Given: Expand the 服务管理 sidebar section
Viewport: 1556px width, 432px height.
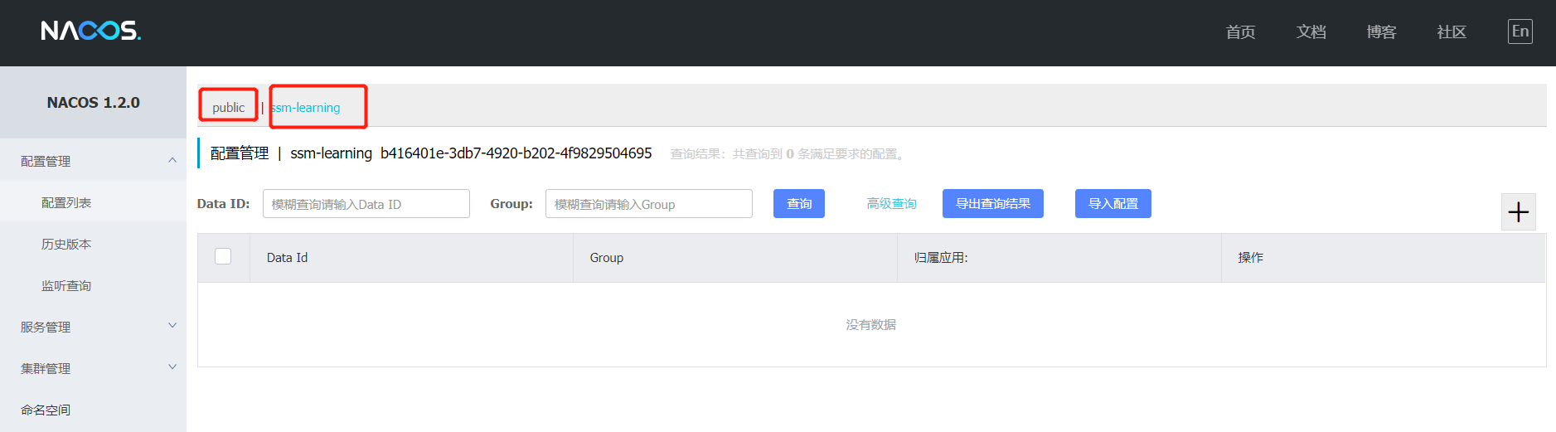Looking at the screenshot, I should 93,327.
